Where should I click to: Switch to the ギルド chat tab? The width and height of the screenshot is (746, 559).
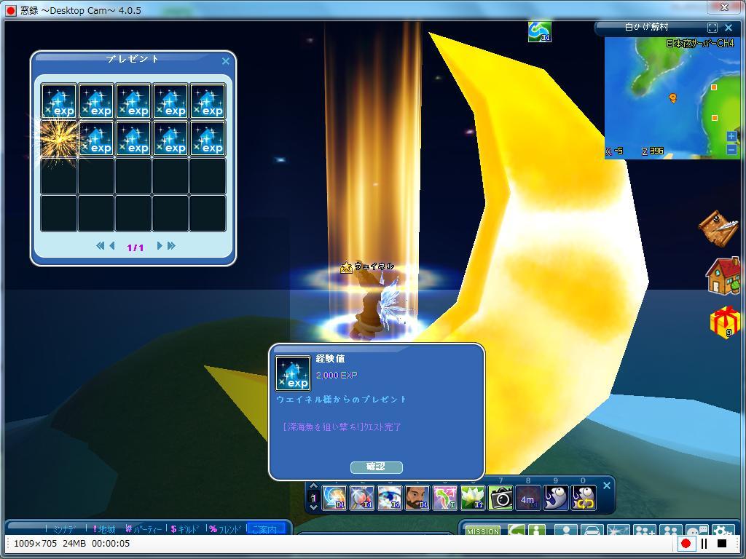pyautogui.click(x=184, y=529)
